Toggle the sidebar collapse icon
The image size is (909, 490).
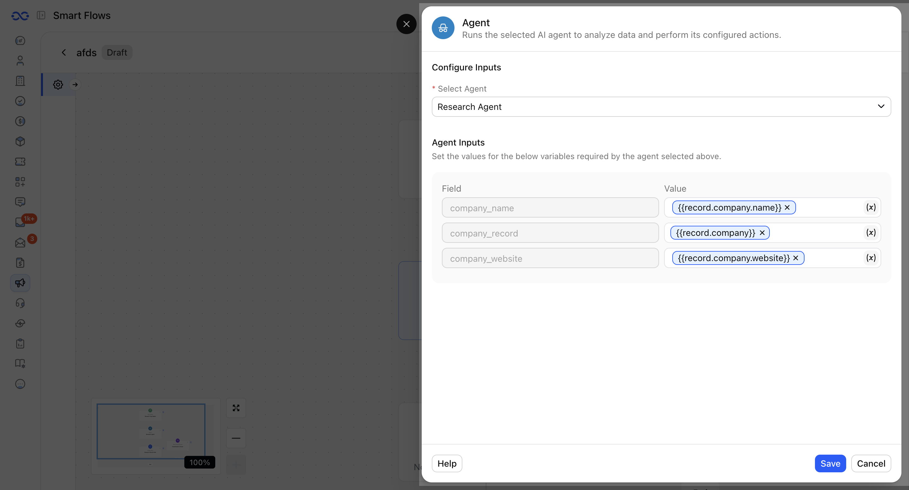(41, 15)
